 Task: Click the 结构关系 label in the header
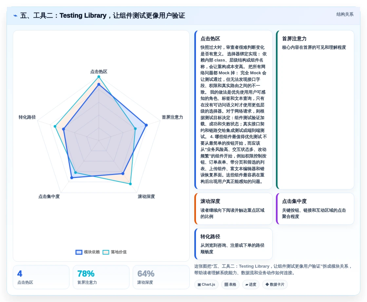[x=345, y=14]
